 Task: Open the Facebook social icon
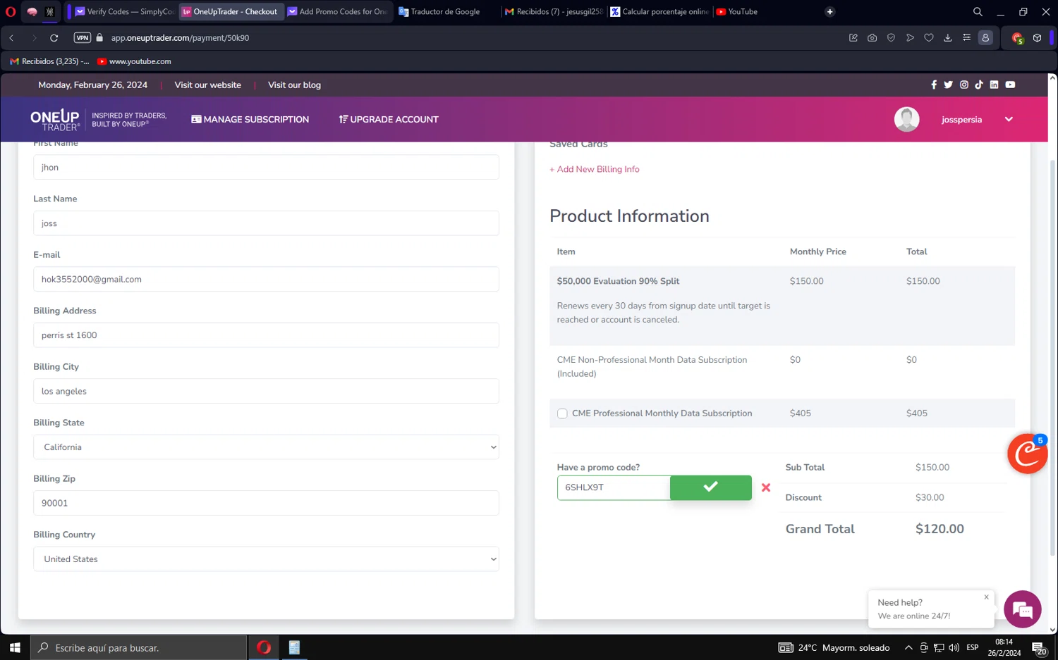pyautogui.click(x=934, y=85)
